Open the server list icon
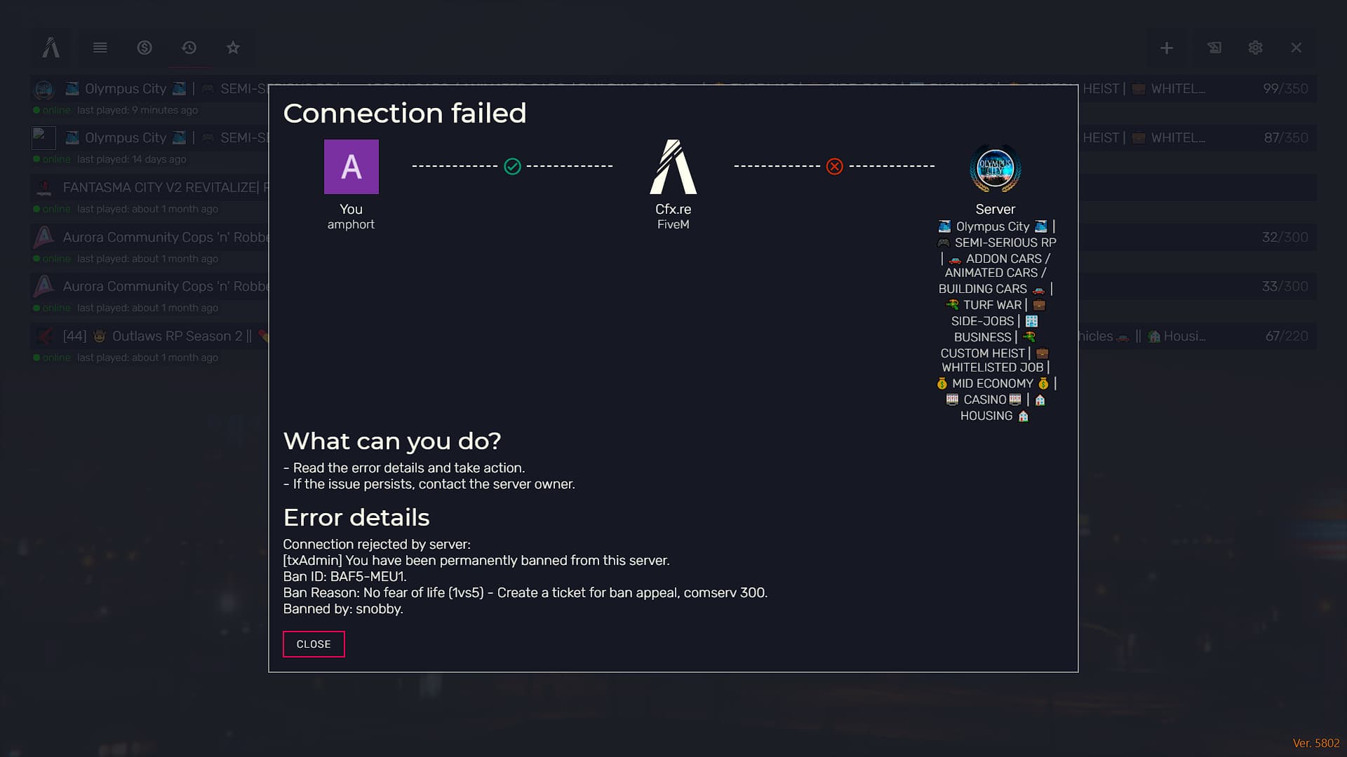The height and width of the screenshot is (757, 1347). tap(100, 48)
